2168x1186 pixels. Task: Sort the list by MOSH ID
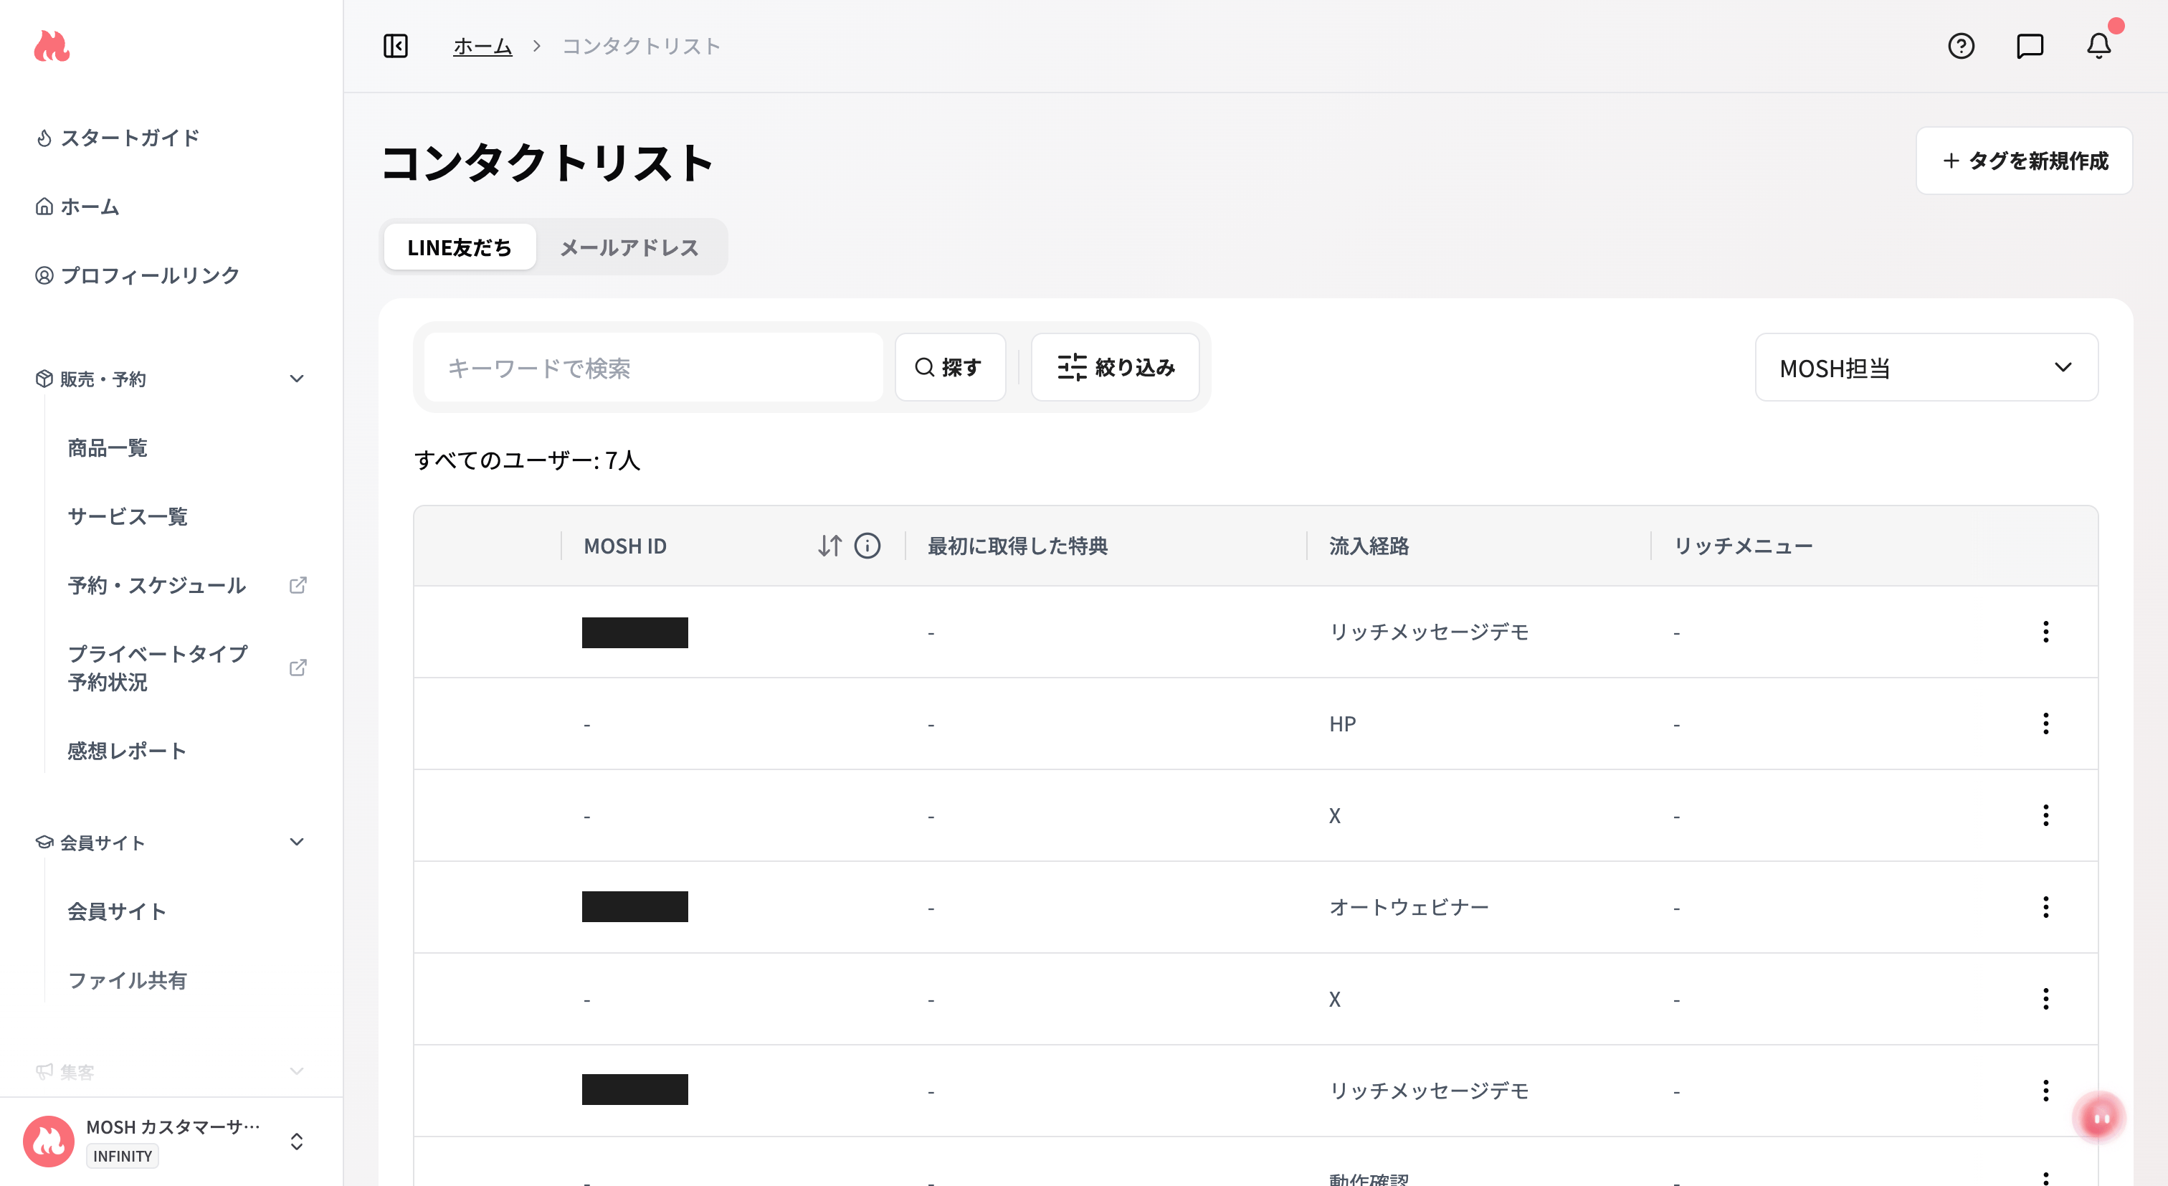point(829,546)
